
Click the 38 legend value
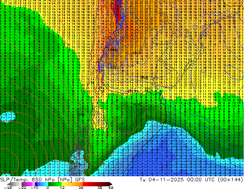coord(100,187)
